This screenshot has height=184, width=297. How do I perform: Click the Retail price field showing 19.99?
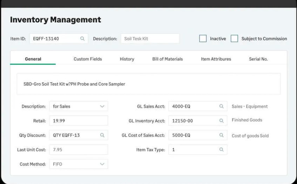[79, 121]
